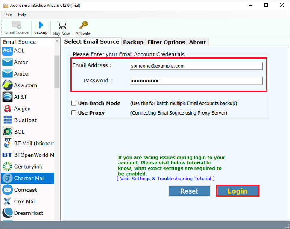
Task: Select Comcast text in source list
Action: tap(26, 190)
